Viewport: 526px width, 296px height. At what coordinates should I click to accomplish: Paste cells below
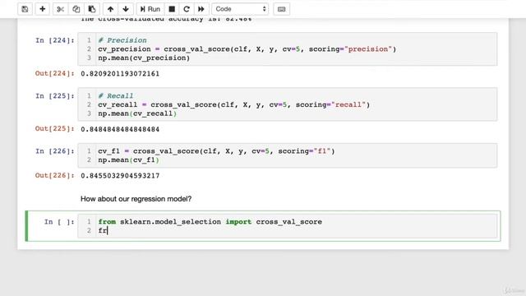tap(92, 9)
